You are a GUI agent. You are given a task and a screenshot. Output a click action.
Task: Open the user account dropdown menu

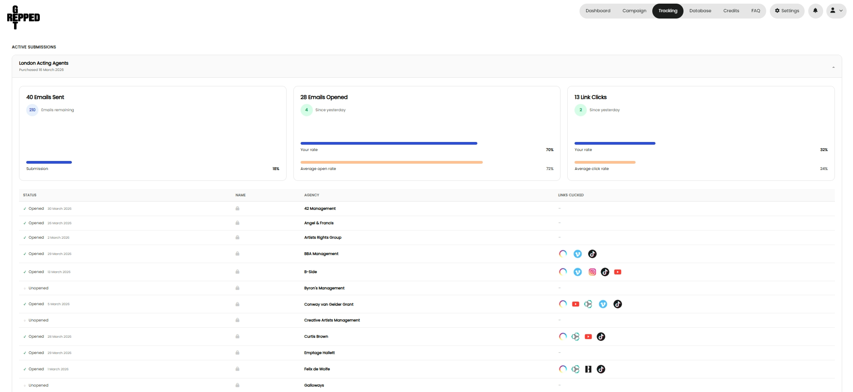836,11
